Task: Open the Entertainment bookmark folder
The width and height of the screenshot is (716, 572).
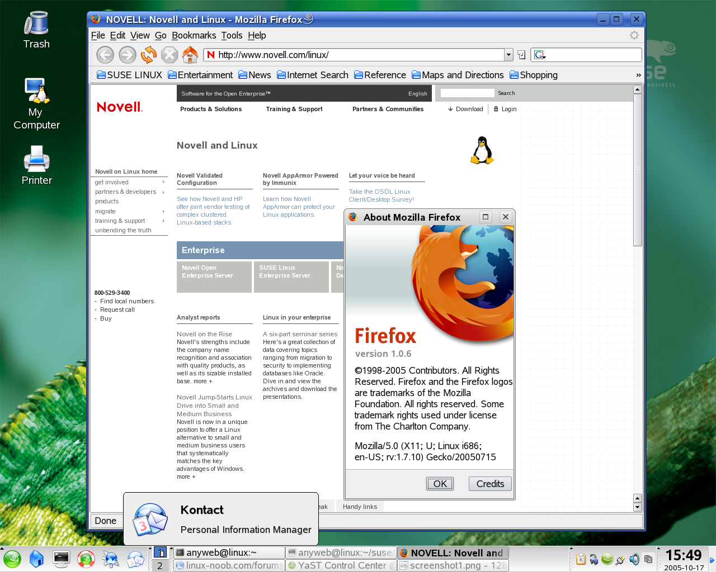Action: coord(200,75)
